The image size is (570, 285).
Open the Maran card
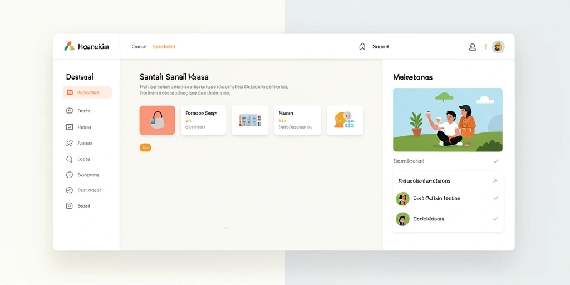click(297, 120)
